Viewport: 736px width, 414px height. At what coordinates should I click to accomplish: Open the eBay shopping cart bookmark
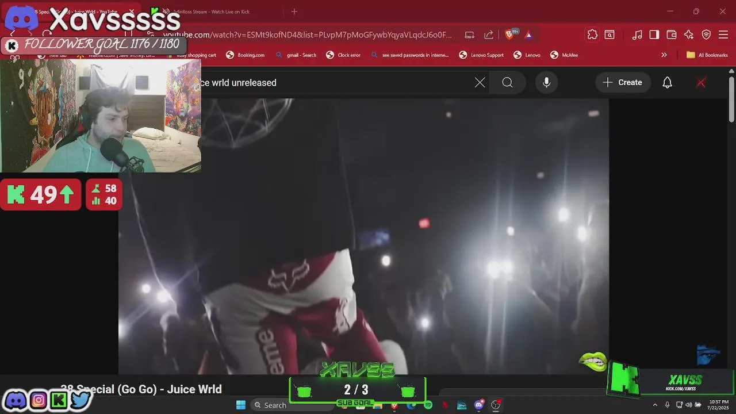191,55
